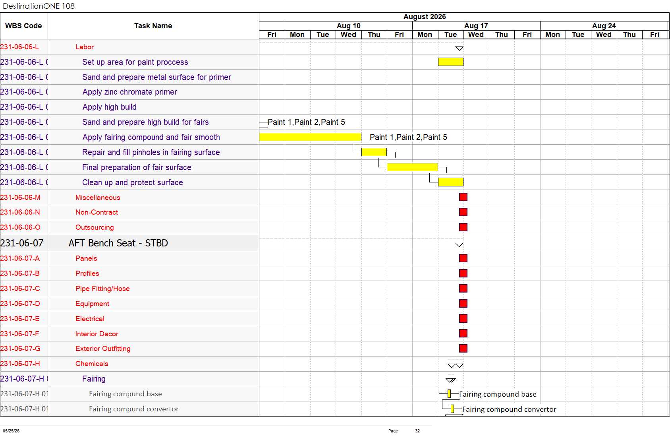
Task: Click the Final preparation of fair surface bar
Action: click(x=412, y=167)
